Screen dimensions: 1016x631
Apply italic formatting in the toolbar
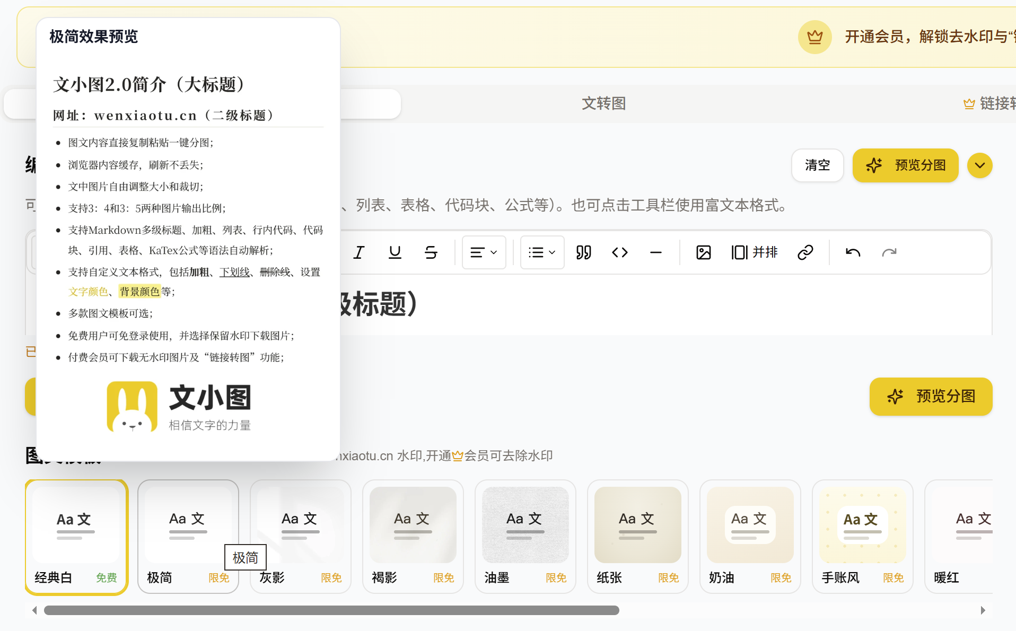(x=359, y=252)
